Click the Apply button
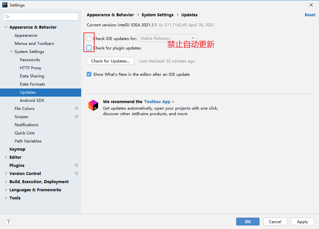Screen dimensions: 319x229 pos(302,222)
